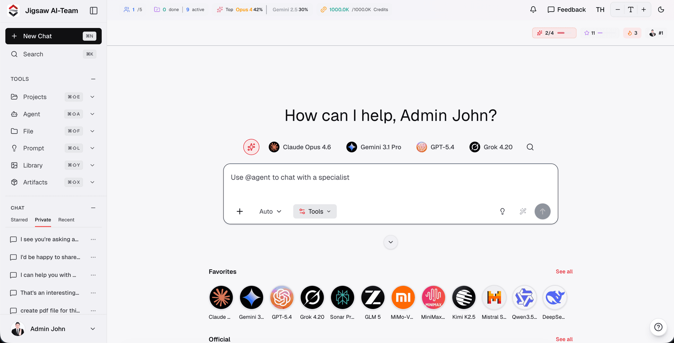674x343 pixels.
Task: Open the Feedback dialog
Action: pos(567,9)
